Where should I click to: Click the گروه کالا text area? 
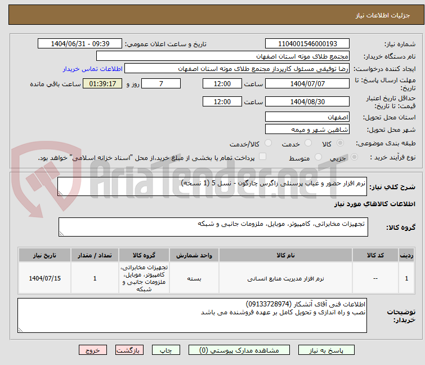(x=213, y=227)
